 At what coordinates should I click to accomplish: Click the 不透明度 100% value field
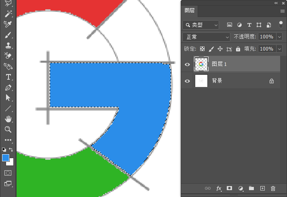[x=267, y=37]
